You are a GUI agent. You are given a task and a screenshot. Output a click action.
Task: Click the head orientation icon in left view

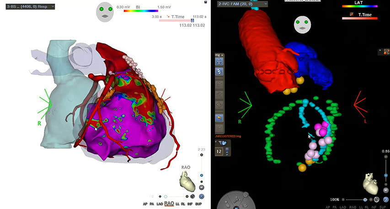[x=105, y=12]
